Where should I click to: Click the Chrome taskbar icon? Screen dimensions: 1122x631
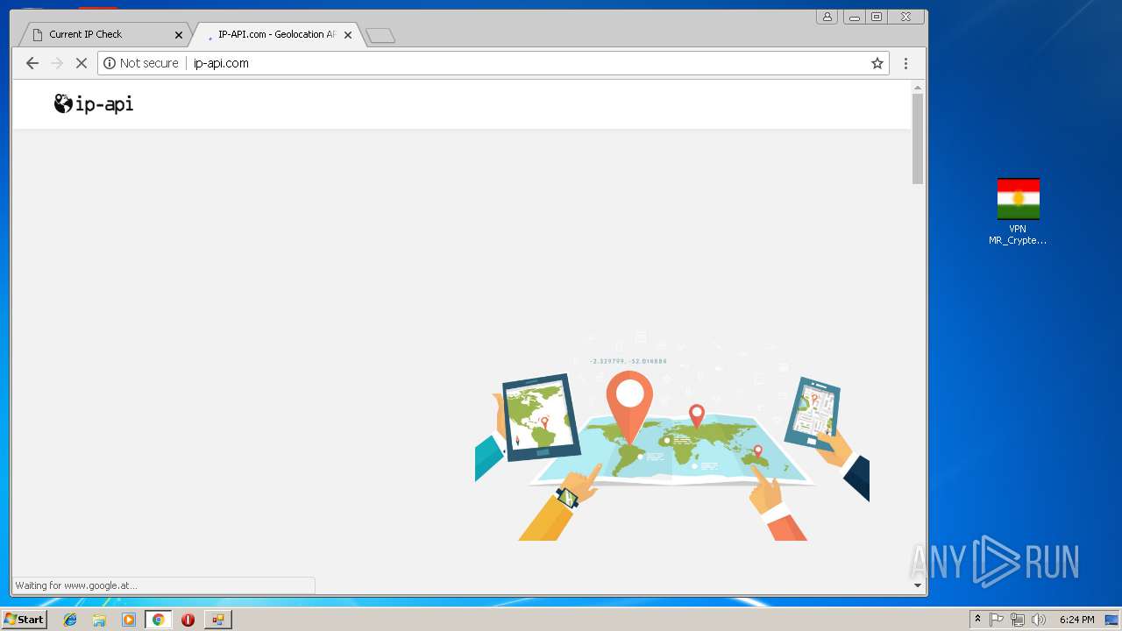point(158,620)
